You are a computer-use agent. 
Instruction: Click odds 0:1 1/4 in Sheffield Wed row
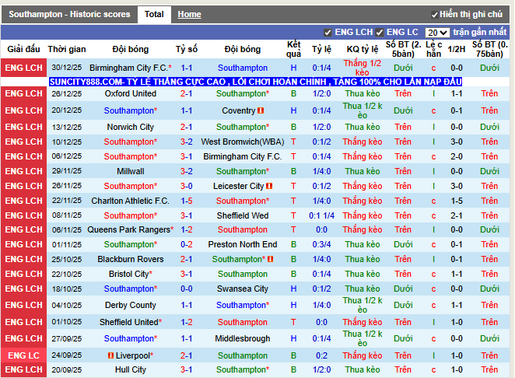[321, 215]
